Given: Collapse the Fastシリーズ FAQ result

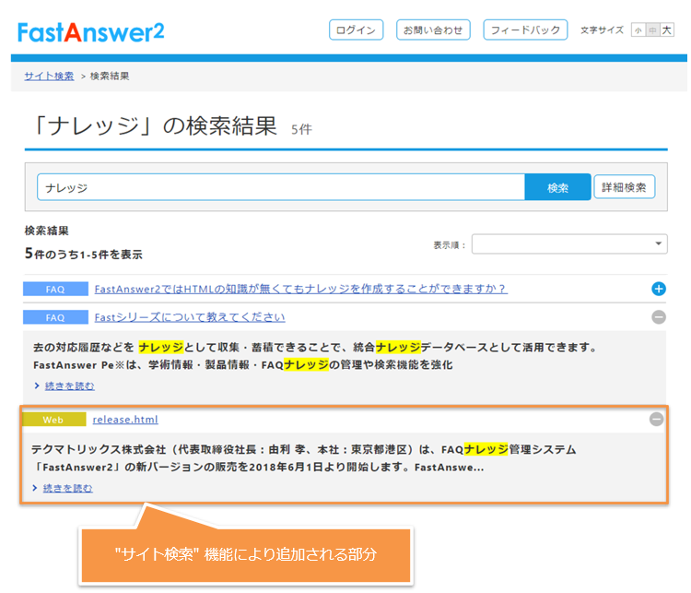Looking at the screenshot, I should pos(658,317).
